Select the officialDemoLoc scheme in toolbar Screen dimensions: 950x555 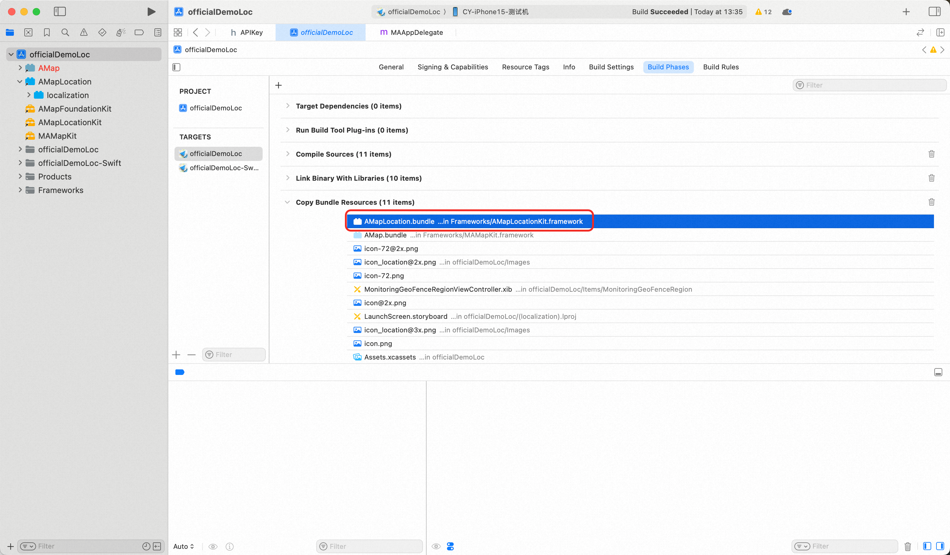point(409,12)
